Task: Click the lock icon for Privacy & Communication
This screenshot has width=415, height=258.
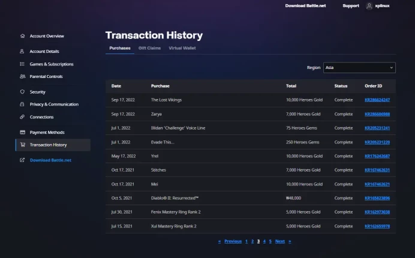Action: pos(22,104)
